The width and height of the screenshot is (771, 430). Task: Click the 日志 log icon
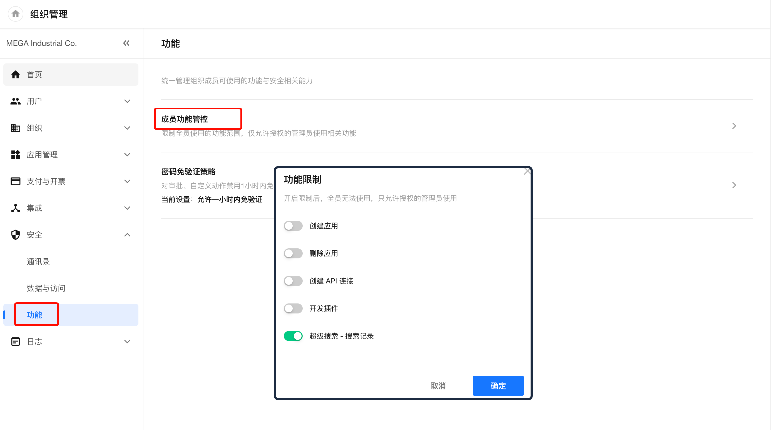[x=15, y=342]
